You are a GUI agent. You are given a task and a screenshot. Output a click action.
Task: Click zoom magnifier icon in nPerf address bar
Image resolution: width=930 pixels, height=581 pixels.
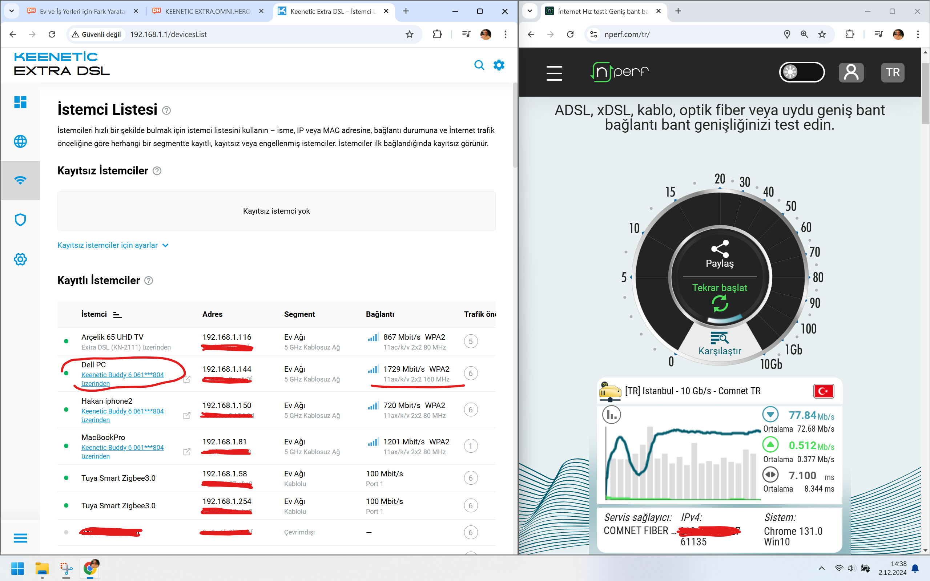point(804,34)
